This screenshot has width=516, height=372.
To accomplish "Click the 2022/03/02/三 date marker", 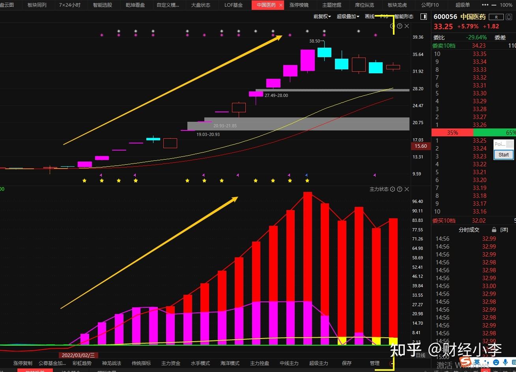I will (x=78, y=355).
